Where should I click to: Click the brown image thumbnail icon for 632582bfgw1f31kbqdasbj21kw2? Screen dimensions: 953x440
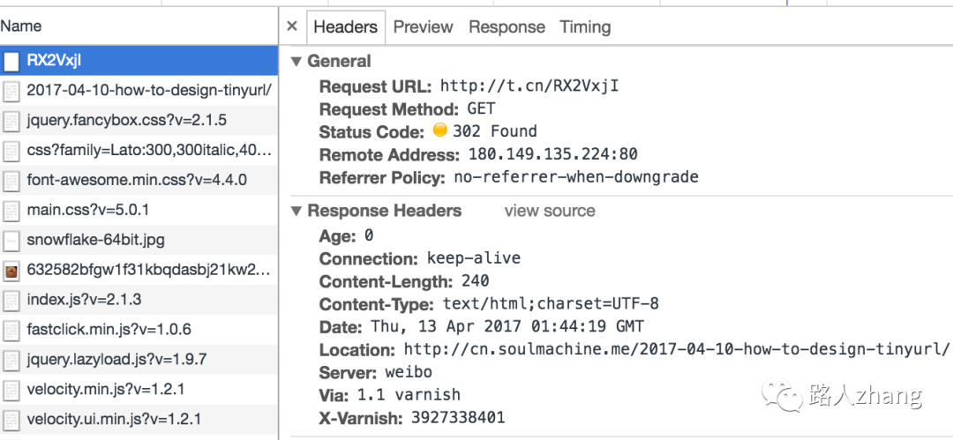[x=11, y=271]
